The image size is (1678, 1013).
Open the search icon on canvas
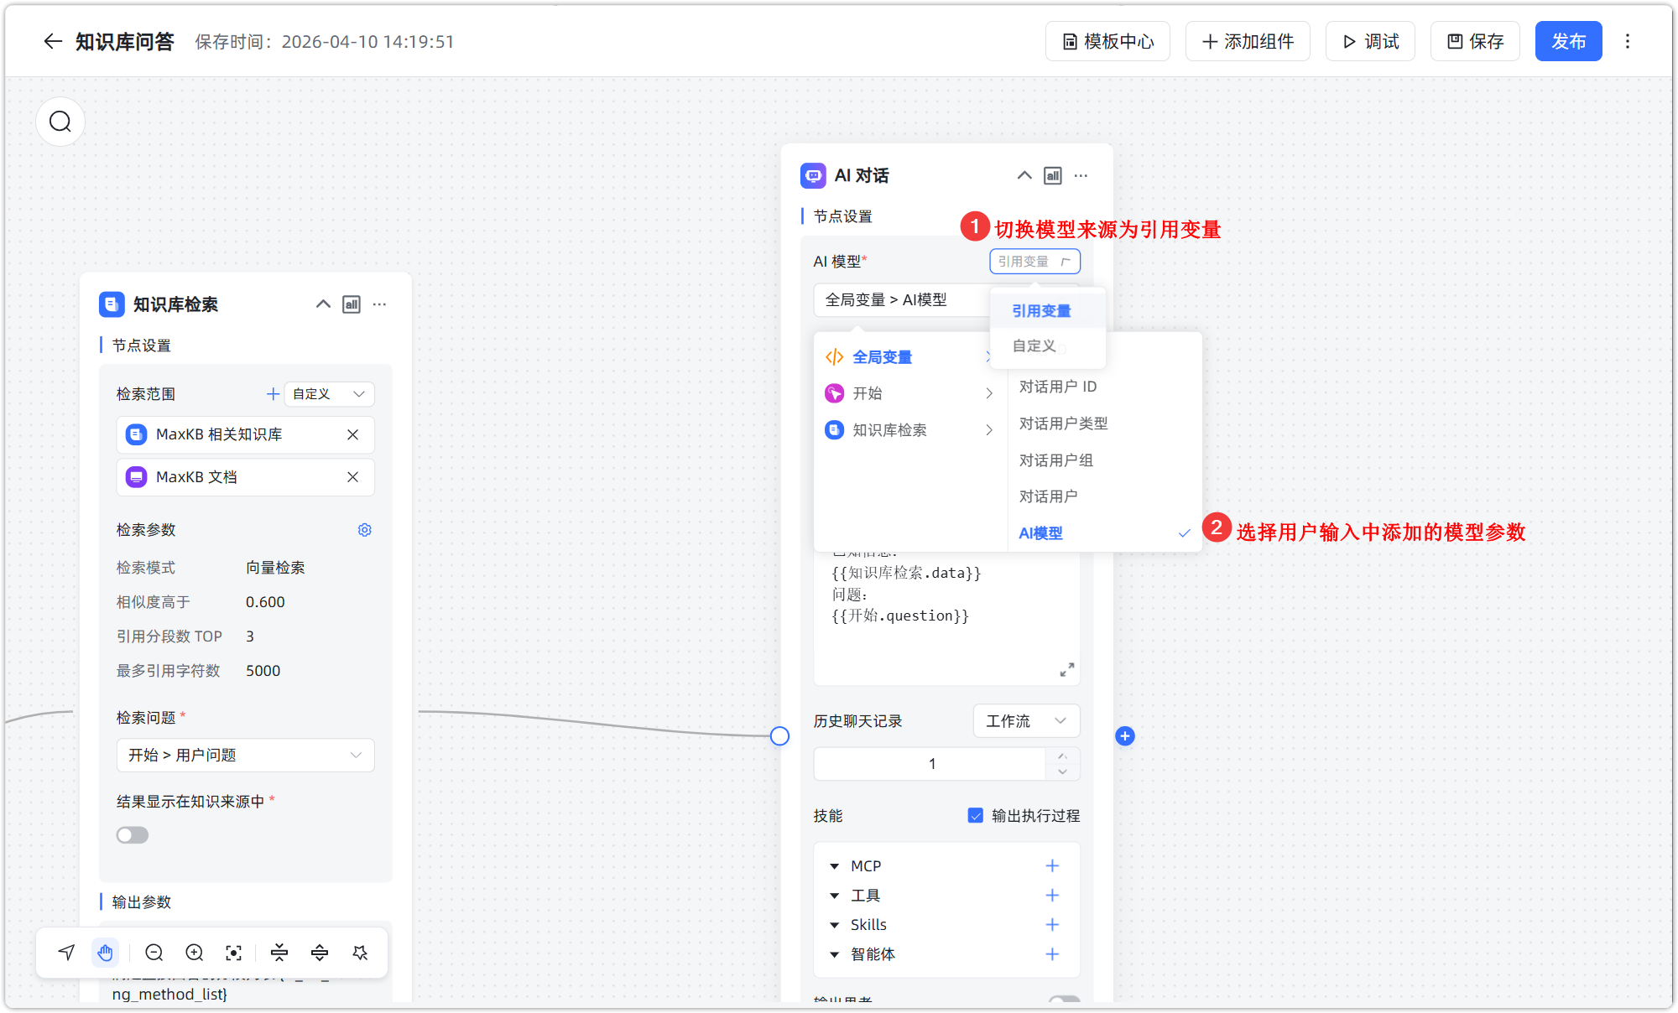point(60,121)
